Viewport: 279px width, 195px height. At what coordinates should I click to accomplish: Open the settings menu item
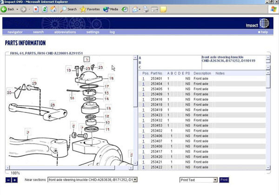tap(93, 32)
